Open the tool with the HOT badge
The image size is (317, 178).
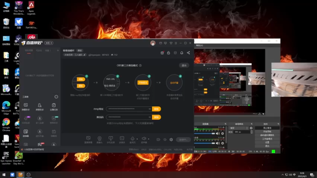point(40,144)
